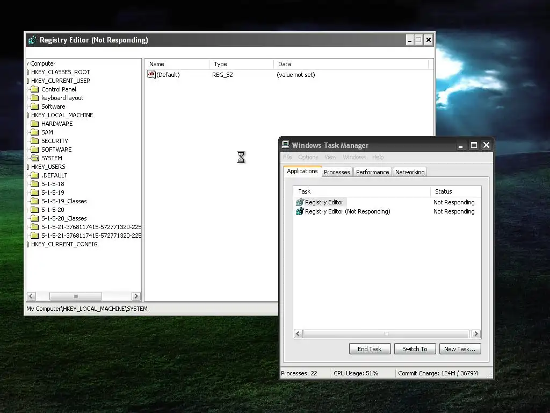Click the keyboard layout folder icon
The height and width of the screenshot is (413, 550).
point(34,98)
